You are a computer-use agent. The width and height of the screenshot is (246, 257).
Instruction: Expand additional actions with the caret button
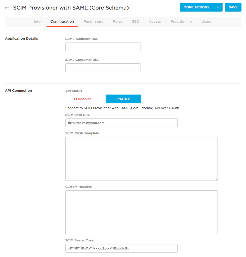(218, 7)
